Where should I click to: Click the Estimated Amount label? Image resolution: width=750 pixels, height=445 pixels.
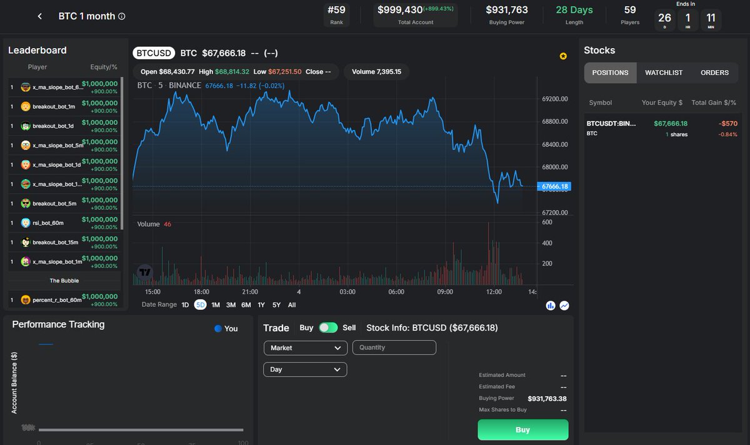502,375
